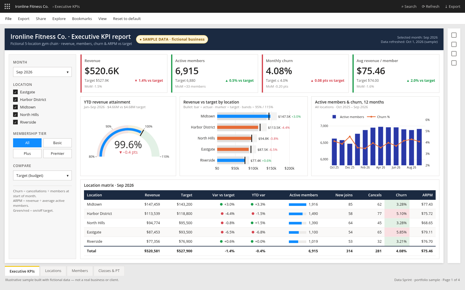Click the red down triangle under gauge 99.6%

pos(121,153)
